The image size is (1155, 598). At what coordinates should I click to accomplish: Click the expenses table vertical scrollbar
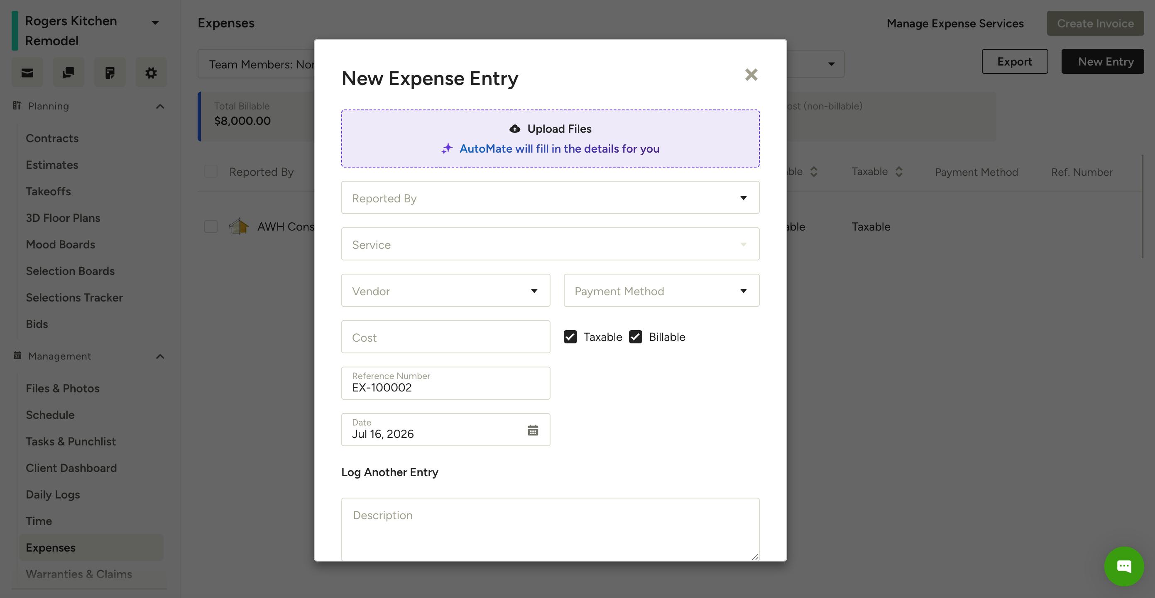click(x=1142, y=206)
